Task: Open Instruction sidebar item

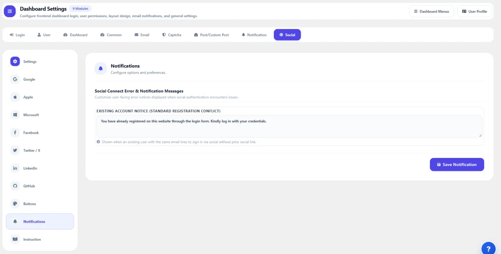Action: 40,239
